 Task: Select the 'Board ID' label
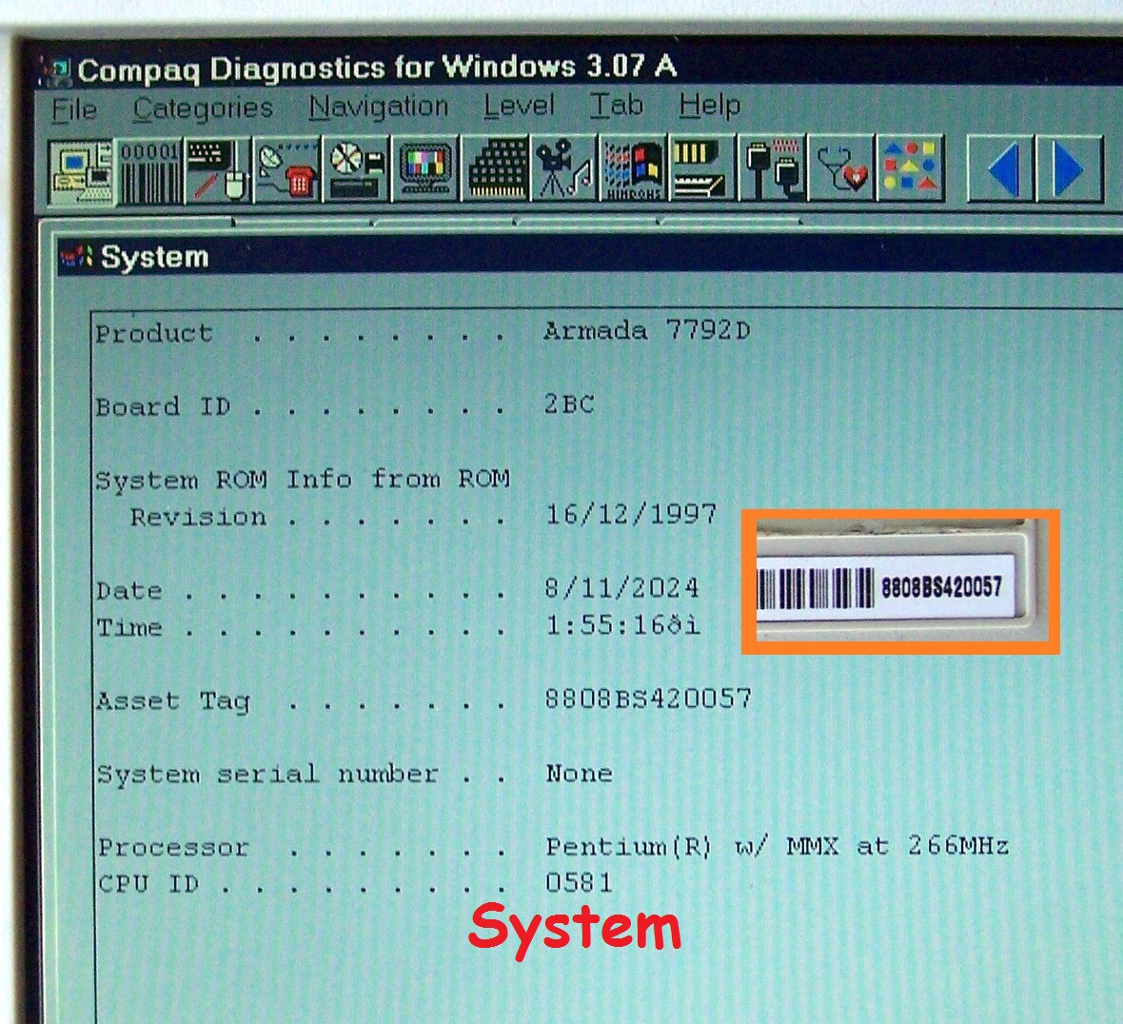[163, 406]
